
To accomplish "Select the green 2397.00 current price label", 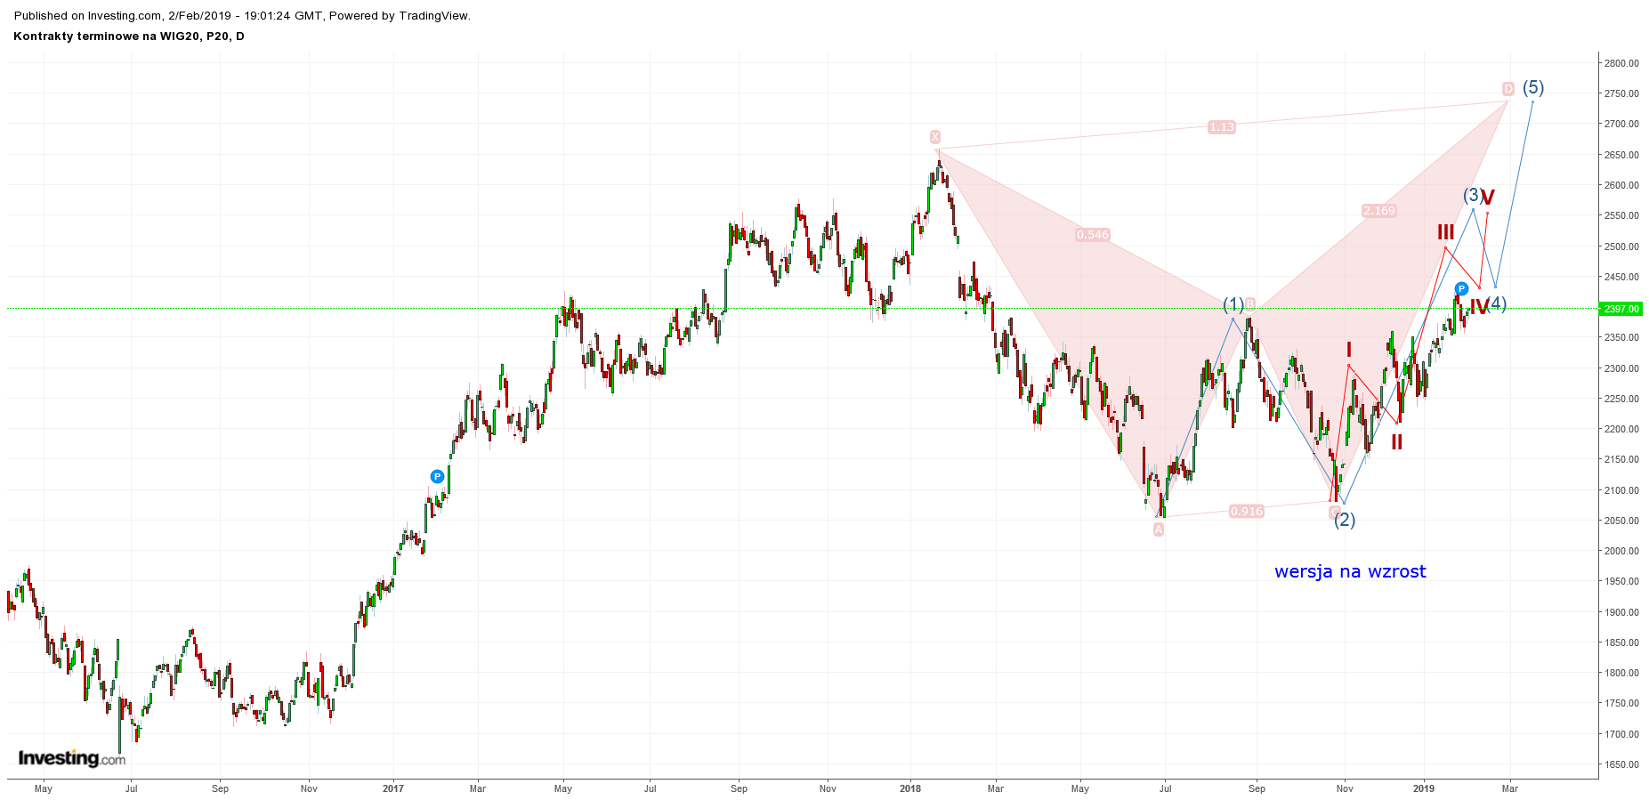I will (1621, 309).
